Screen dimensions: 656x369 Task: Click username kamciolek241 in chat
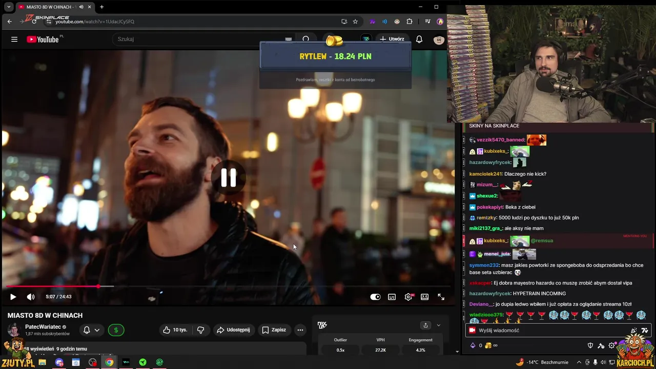coord(485,174)
